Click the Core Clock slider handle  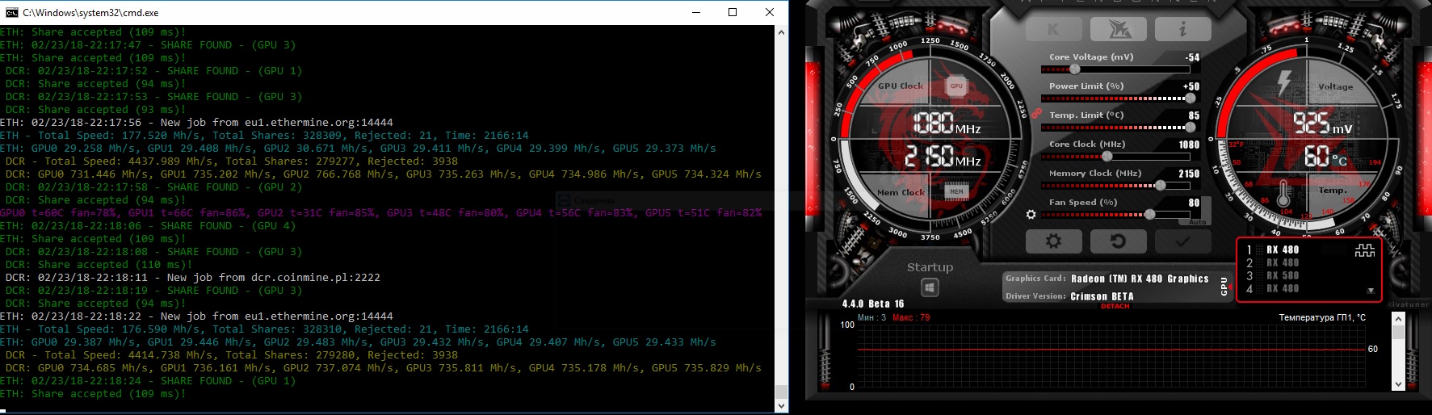coord(1107,157)
